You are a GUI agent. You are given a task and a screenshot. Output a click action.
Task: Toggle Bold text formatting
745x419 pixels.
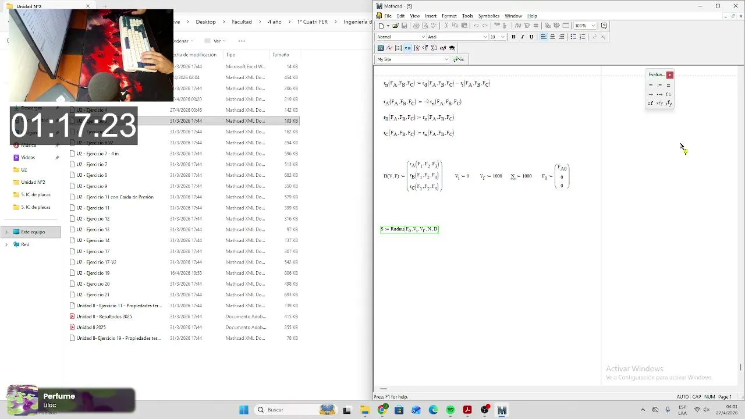pyautogui.click(x=513, y=37)
